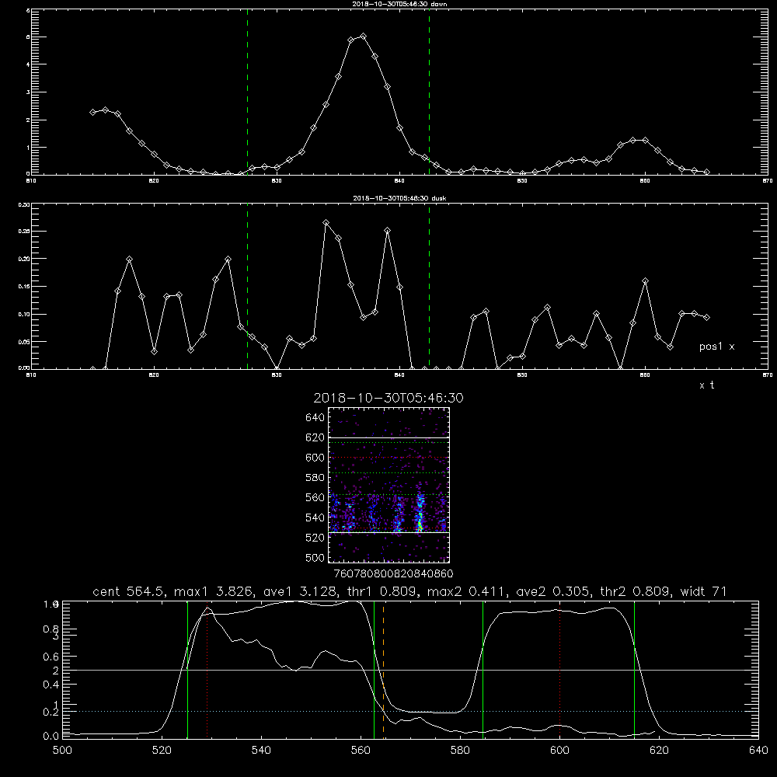The image size is (777, 777).
Task: Click the 'cent 564.5' value in stats line
Action: [129, 591]
